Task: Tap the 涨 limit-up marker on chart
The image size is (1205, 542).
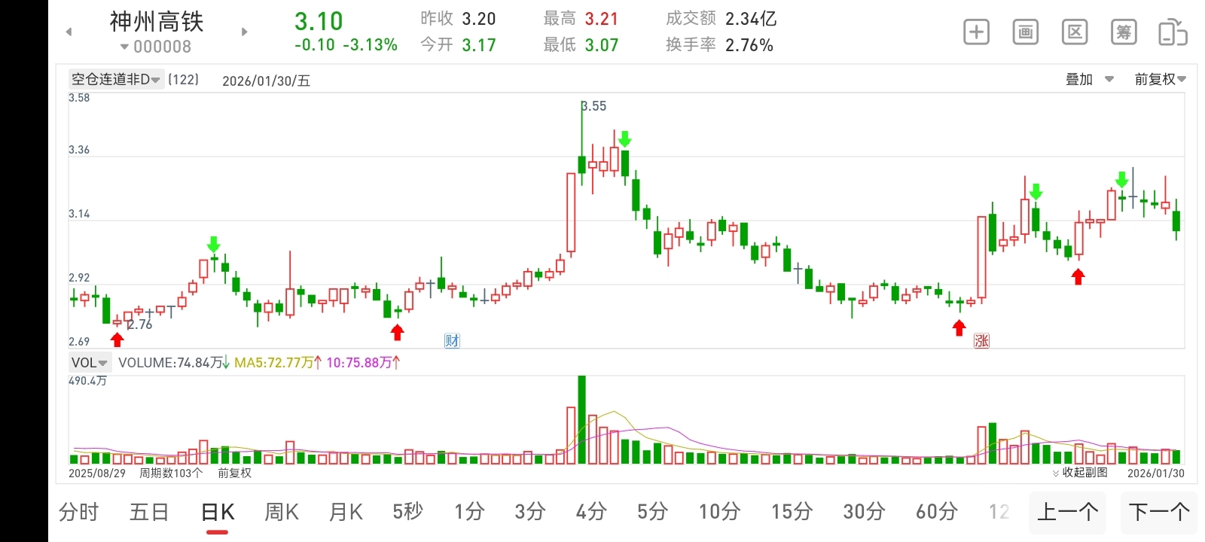Action: tap(981, 340)
